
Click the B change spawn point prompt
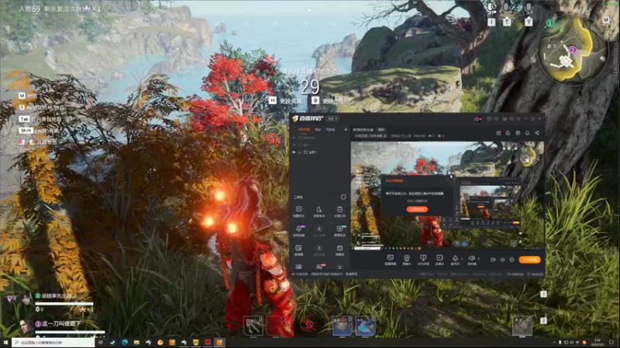coord(331,101)
